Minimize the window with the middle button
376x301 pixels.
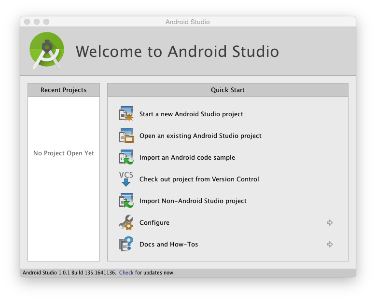point(37,22)
